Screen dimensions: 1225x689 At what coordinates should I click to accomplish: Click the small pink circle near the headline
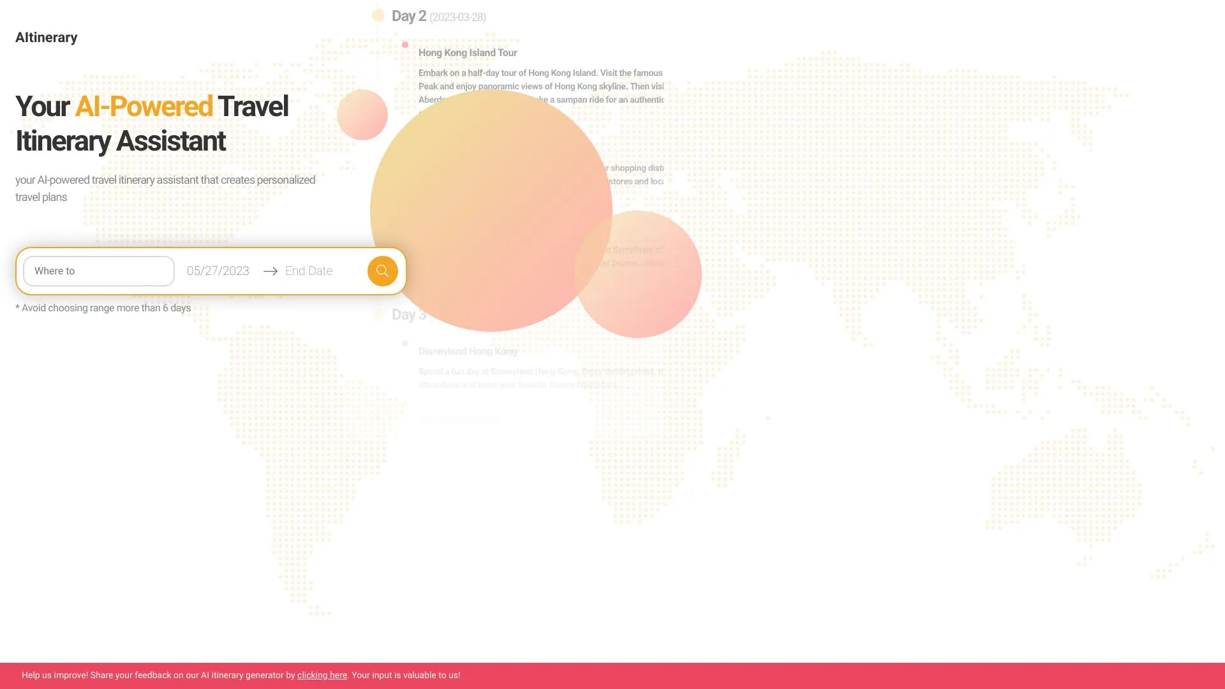[x=362, y=115]
